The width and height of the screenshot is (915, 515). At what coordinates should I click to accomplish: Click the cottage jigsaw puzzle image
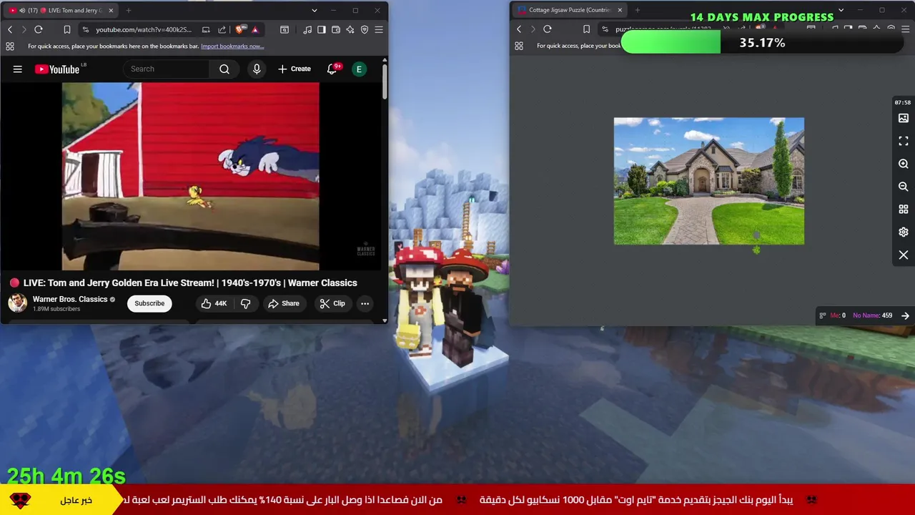coord(709,181)
